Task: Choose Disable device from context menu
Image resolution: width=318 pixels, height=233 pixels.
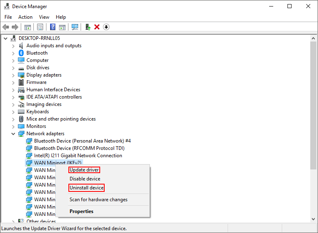Action: (x=85, y=178)
